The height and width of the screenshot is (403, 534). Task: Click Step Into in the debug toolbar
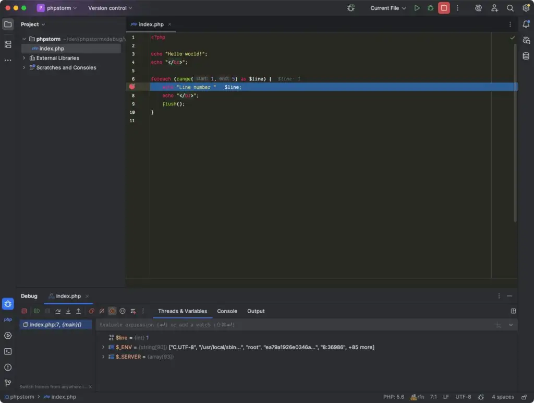click(68, 311)
